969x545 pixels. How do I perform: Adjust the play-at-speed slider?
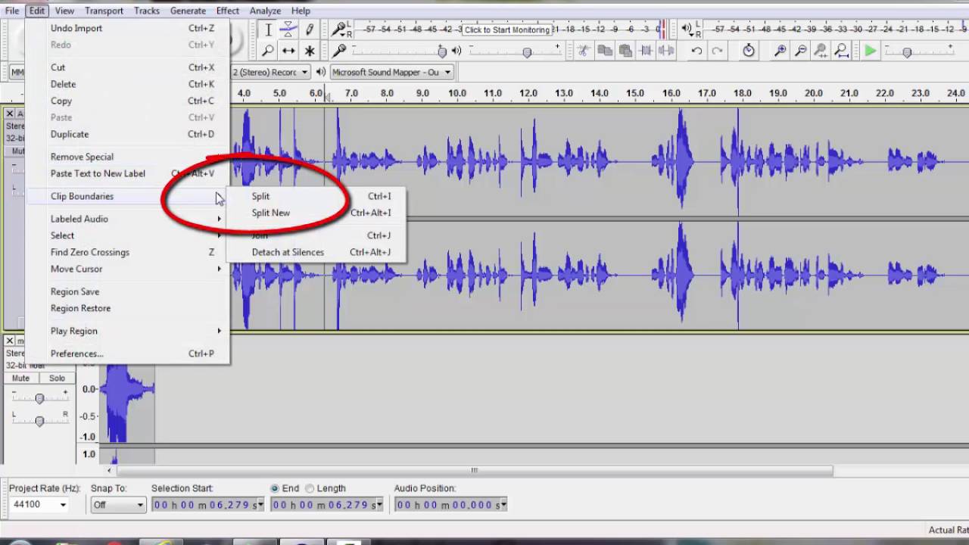click(907, 51)
